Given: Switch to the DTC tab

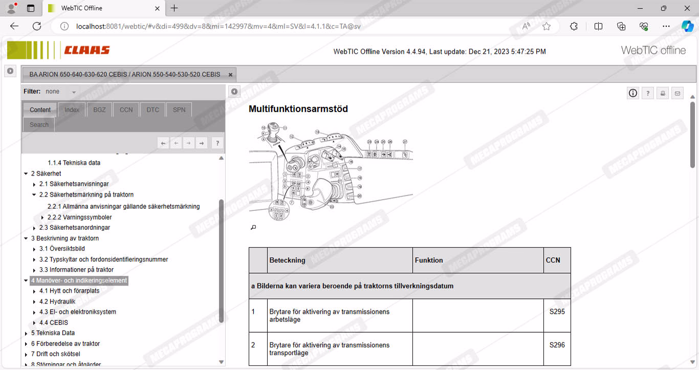Looking at the screenshot, I should [152, 110].
